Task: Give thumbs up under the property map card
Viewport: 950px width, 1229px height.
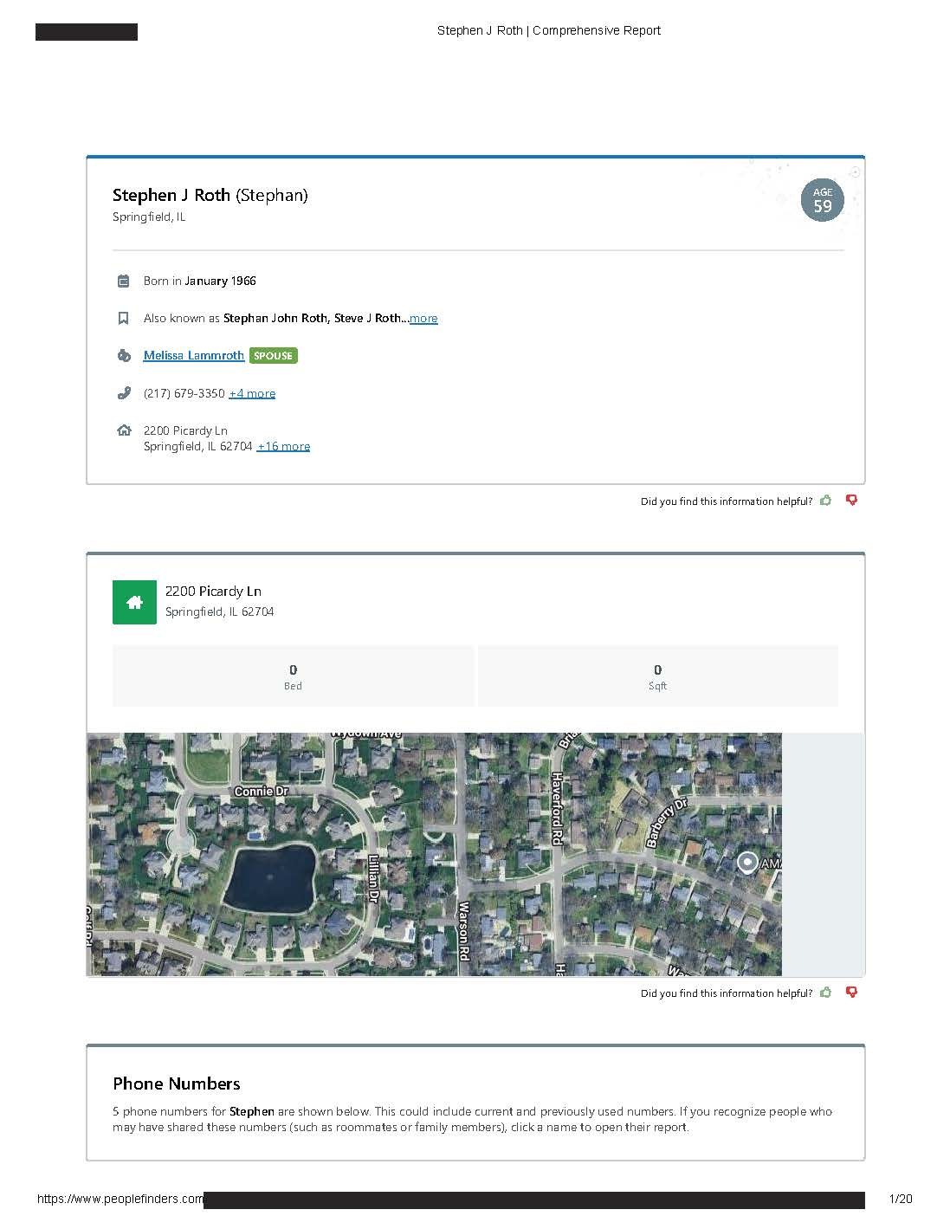Action: coord(826,993)
